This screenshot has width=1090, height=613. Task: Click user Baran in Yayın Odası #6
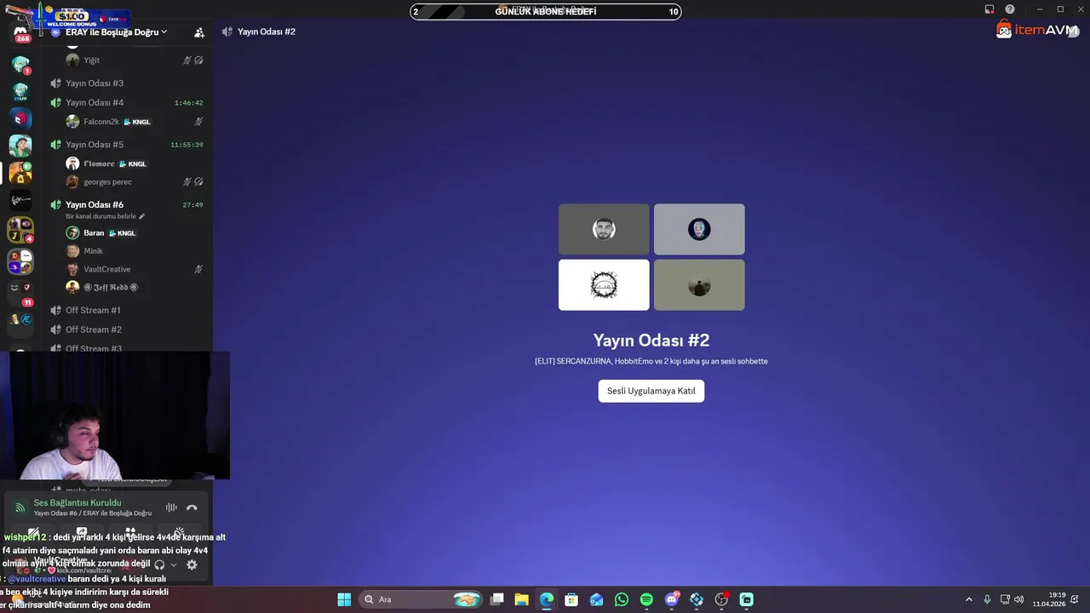click(94, 232)
